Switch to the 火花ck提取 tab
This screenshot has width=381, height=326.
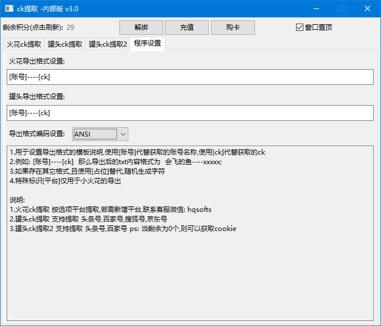click(x=24, y=44)
